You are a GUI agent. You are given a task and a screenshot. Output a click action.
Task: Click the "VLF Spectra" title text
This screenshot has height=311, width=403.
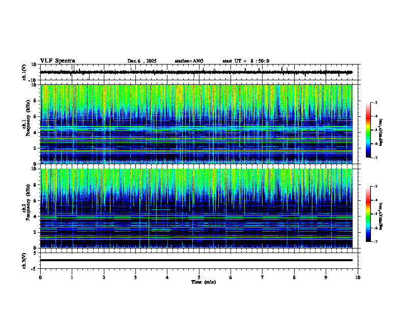coord(57,61)
